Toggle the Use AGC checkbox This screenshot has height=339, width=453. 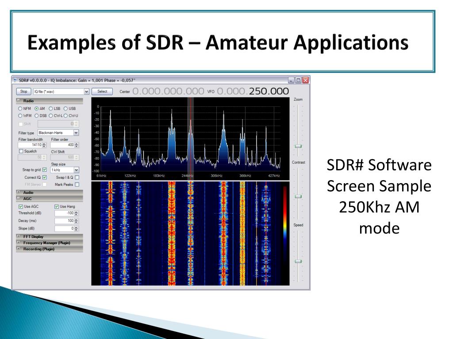20,207
